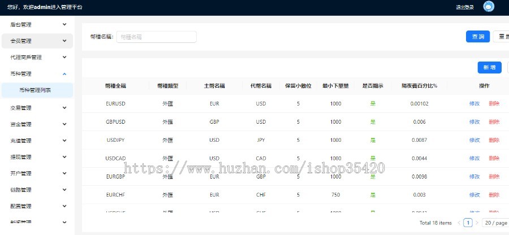Expand the 代理商户管理 chevron
This screenshot has width=509, height=235.
(64, 58)
